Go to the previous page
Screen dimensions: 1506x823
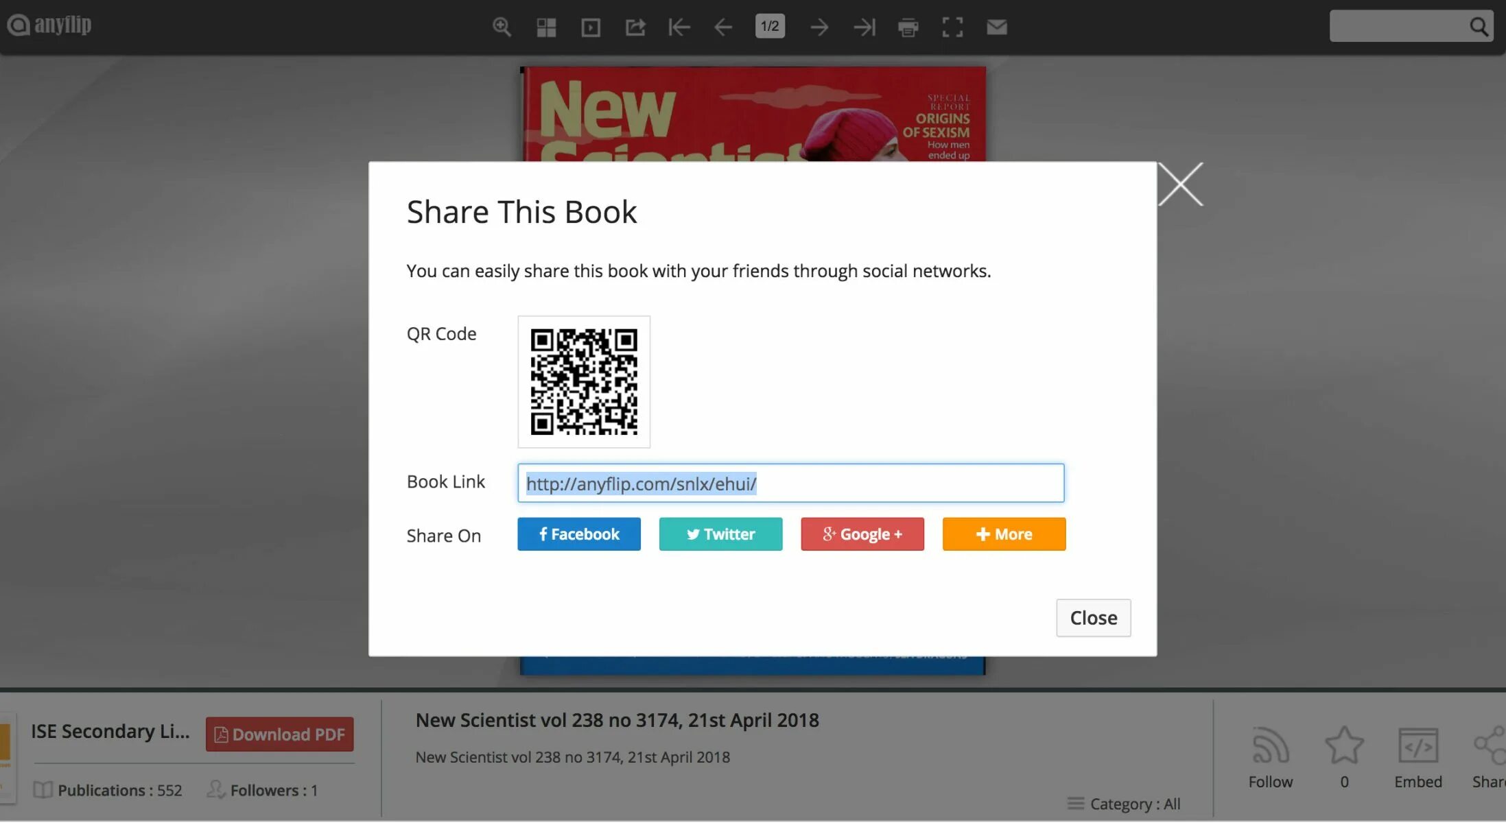click(x=723, y=27)
